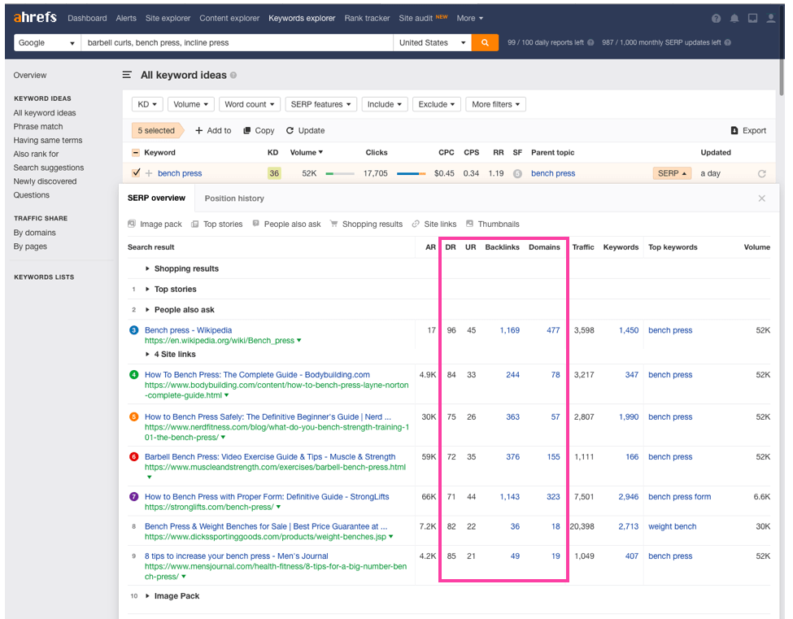This screenshot has height=619, width=793.
Task: Open Rank tracker in top navigation
Action: tap(367, 18)
